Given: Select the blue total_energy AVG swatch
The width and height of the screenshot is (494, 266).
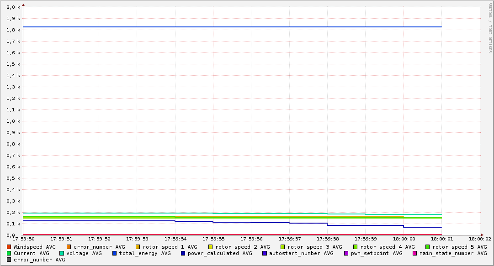Looking at the screenshot, I should (x=115, y=253).
